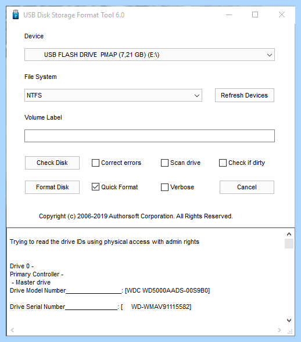Minimize the USB Disk Storage Format Tool window
Screen dimensions: 301x342
(x=229, y=15)
